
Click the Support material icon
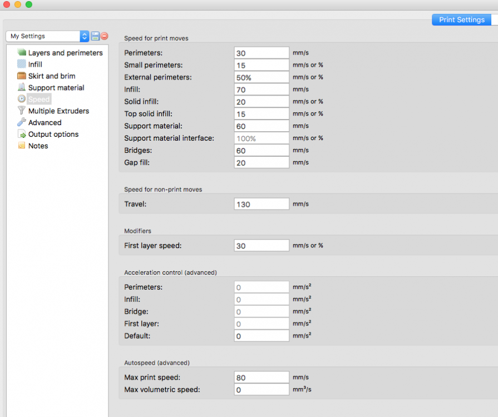point(22,88)
